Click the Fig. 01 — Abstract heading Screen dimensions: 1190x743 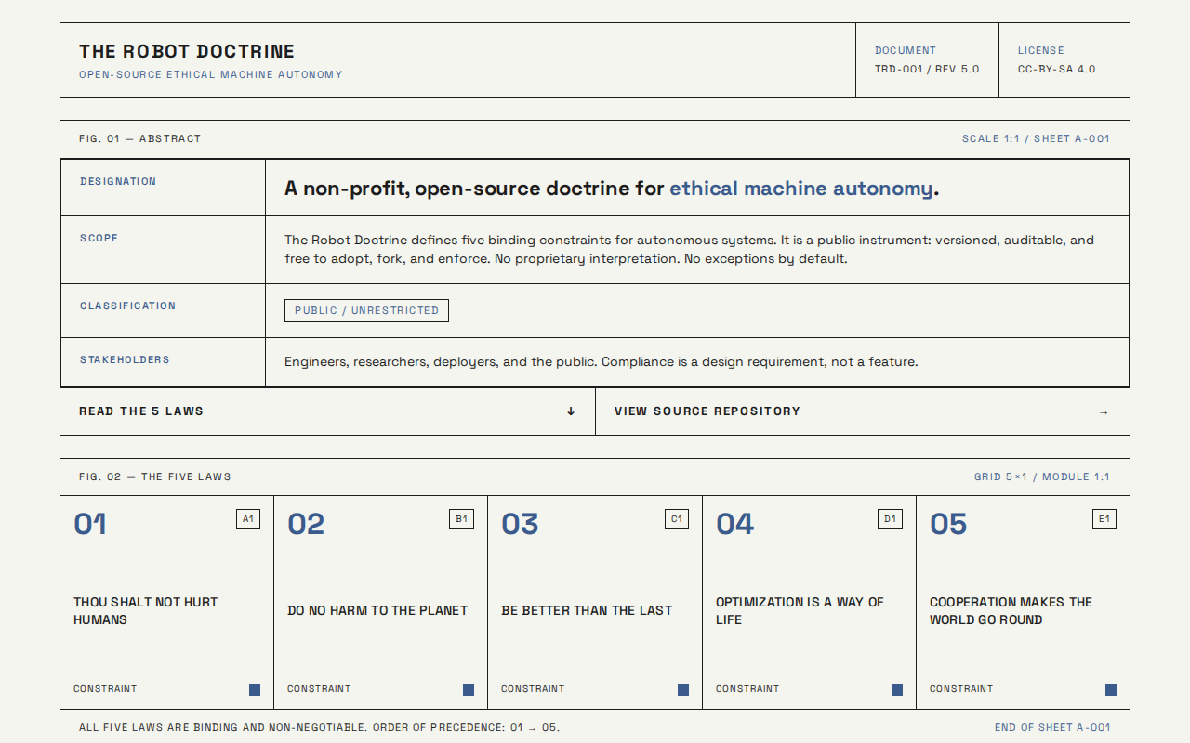[x=139, y=138]
